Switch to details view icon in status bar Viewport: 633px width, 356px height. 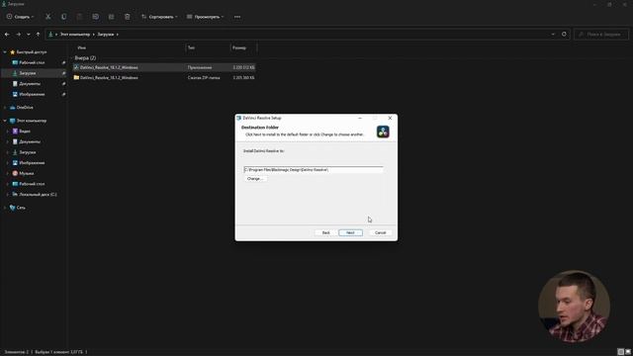pos(620,352)
